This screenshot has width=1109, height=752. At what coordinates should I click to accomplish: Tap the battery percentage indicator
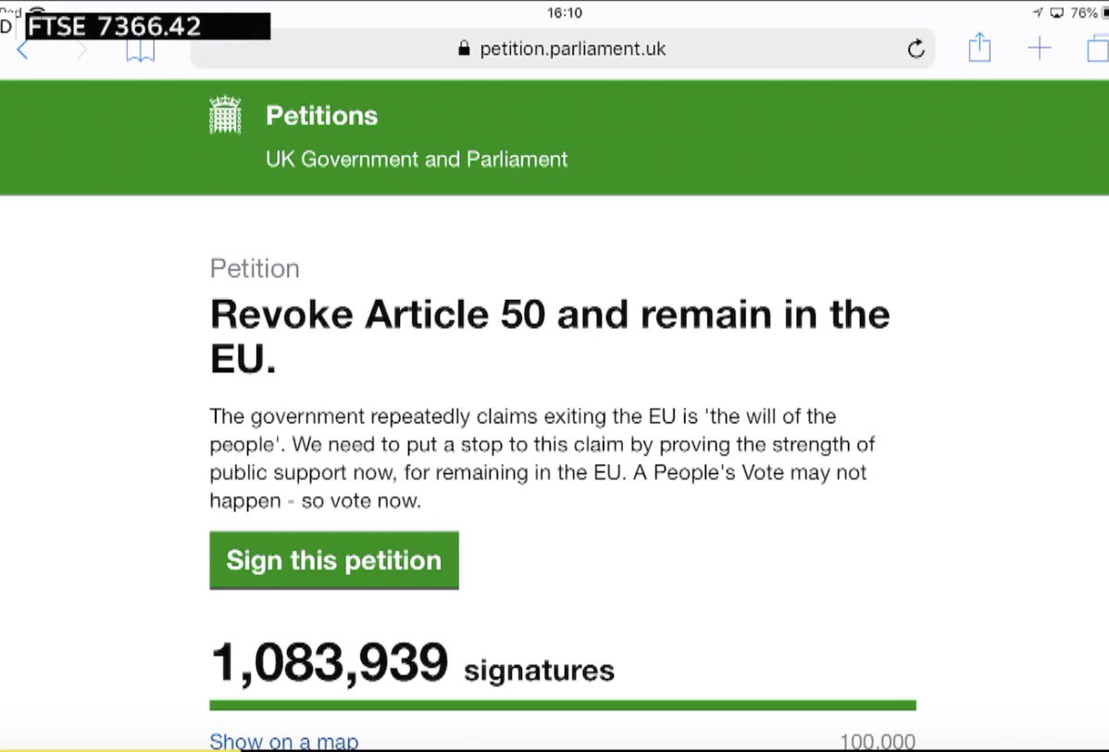pos(1084,13)
